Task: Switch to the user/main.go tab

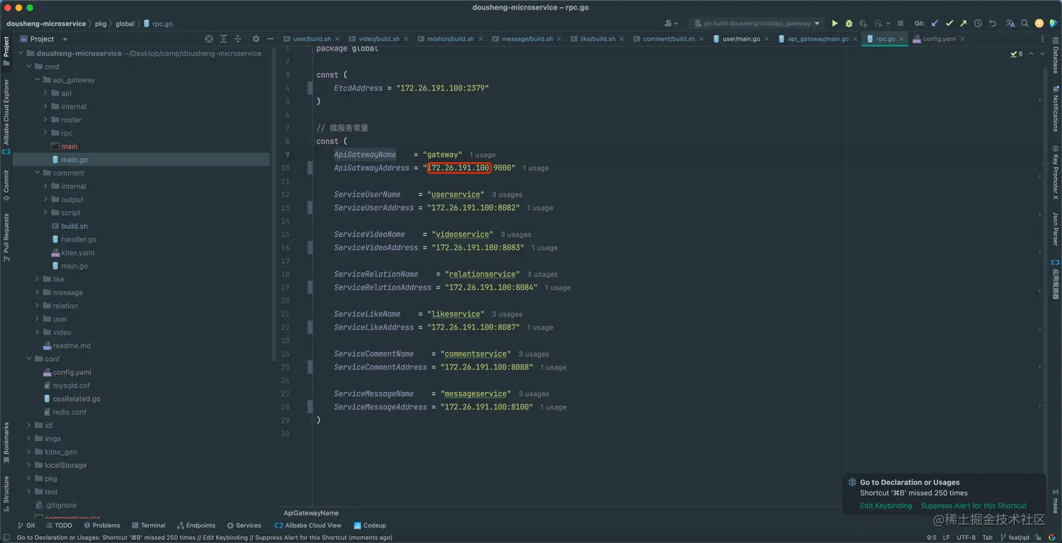Action: [x=741, y=39]
